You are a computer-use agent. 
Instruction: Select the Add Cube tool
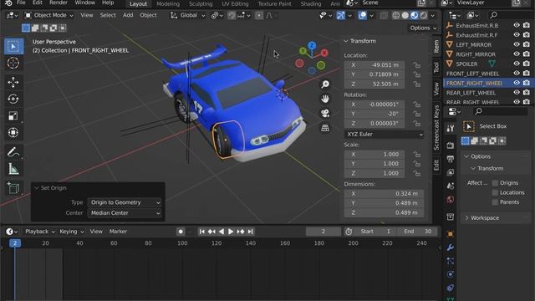point(13,188)
